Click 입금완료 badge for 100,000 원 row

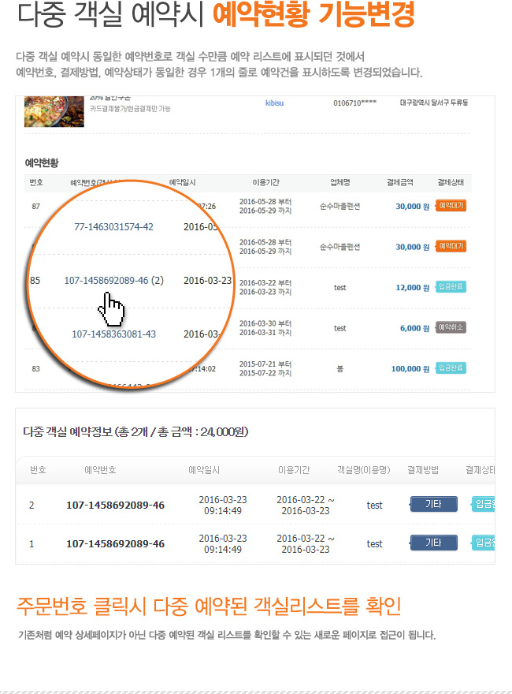click(451, 368)
